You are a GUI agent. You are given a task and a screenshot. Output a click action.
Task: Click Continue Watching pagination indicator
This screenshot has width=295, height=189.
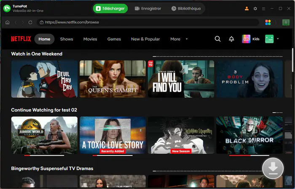(x=277, y=113)
